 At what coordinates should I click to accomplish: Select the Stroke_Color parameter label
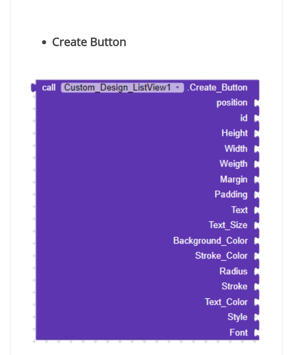pos(221,256)
